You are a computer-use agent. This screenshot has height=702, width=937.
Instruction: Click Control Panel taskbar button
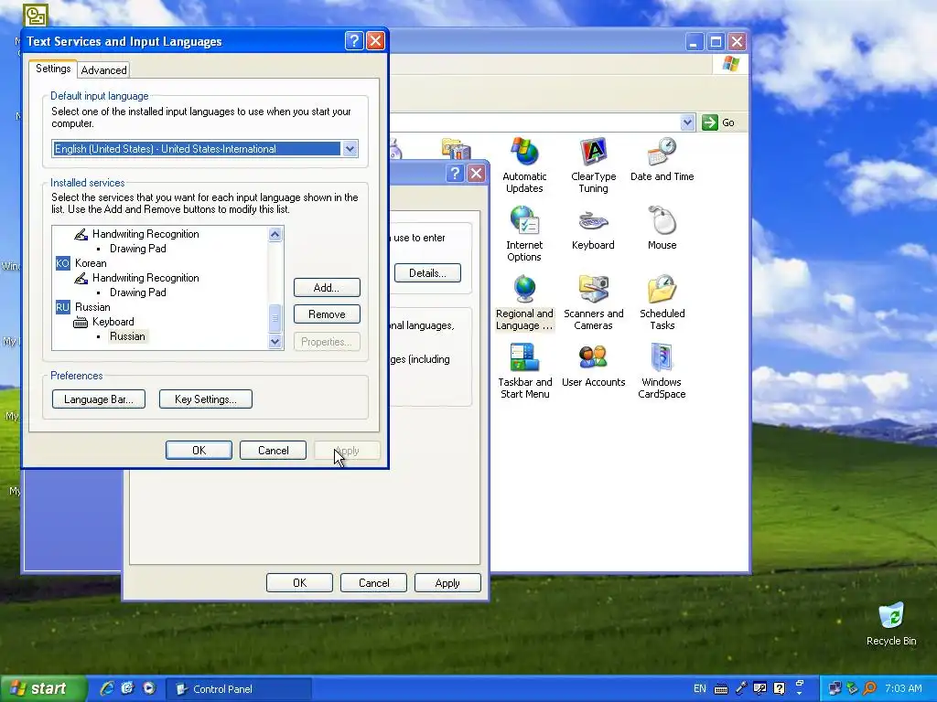pos(239,689)
